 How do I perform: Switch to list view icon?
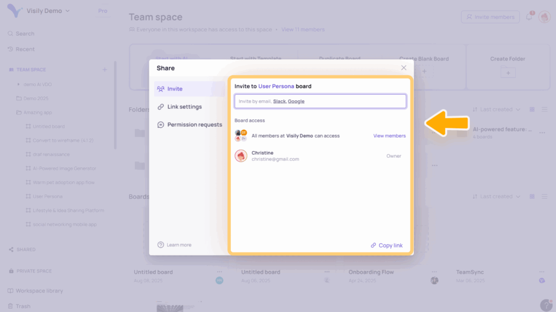click(544, 109)
